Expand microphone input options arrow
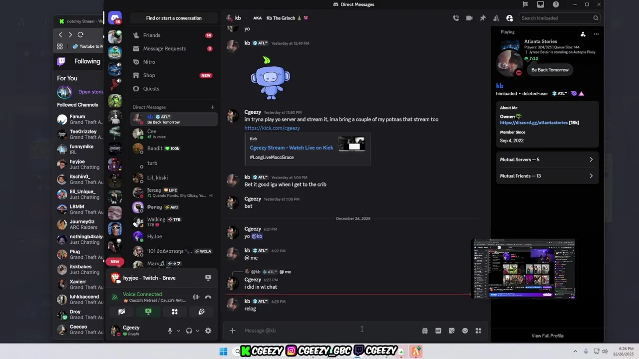 pos(178,331)
